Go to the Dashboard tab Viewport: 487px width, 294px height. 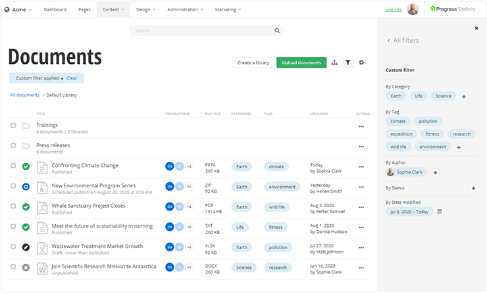point(55,10)
